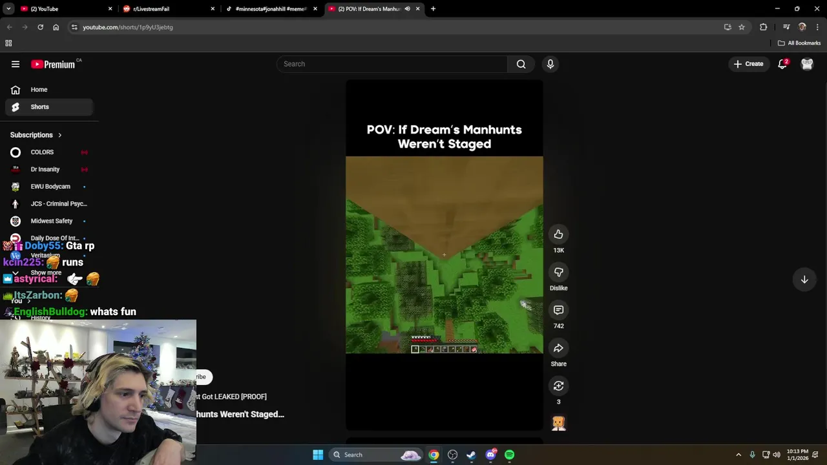Select Home in sidebar
Image resolution: width=827 pixels, height=465 pixels.
pyautogui.click(x=49, y=90)
